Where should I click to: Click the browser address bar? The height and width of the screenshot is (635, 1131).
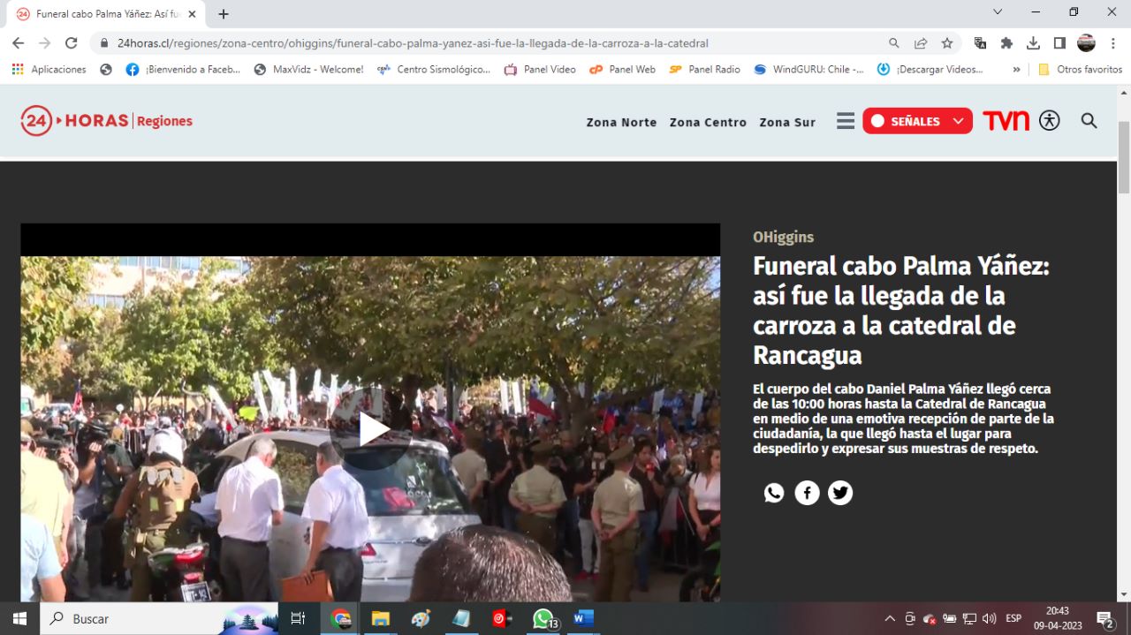(486, 42)
